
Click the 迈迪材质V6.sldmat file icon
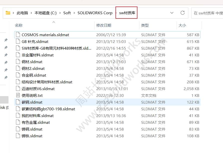(18, 89)
